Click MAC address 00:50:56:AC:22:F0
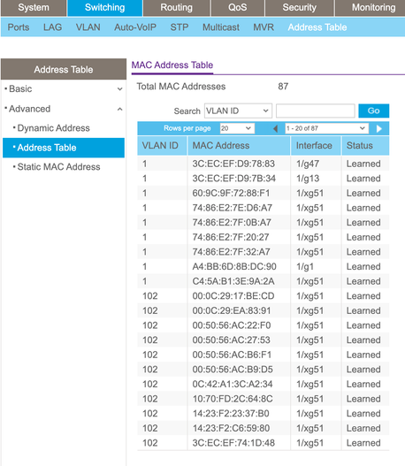The width and height of the screenshot is (405, 466). (232, 325)
